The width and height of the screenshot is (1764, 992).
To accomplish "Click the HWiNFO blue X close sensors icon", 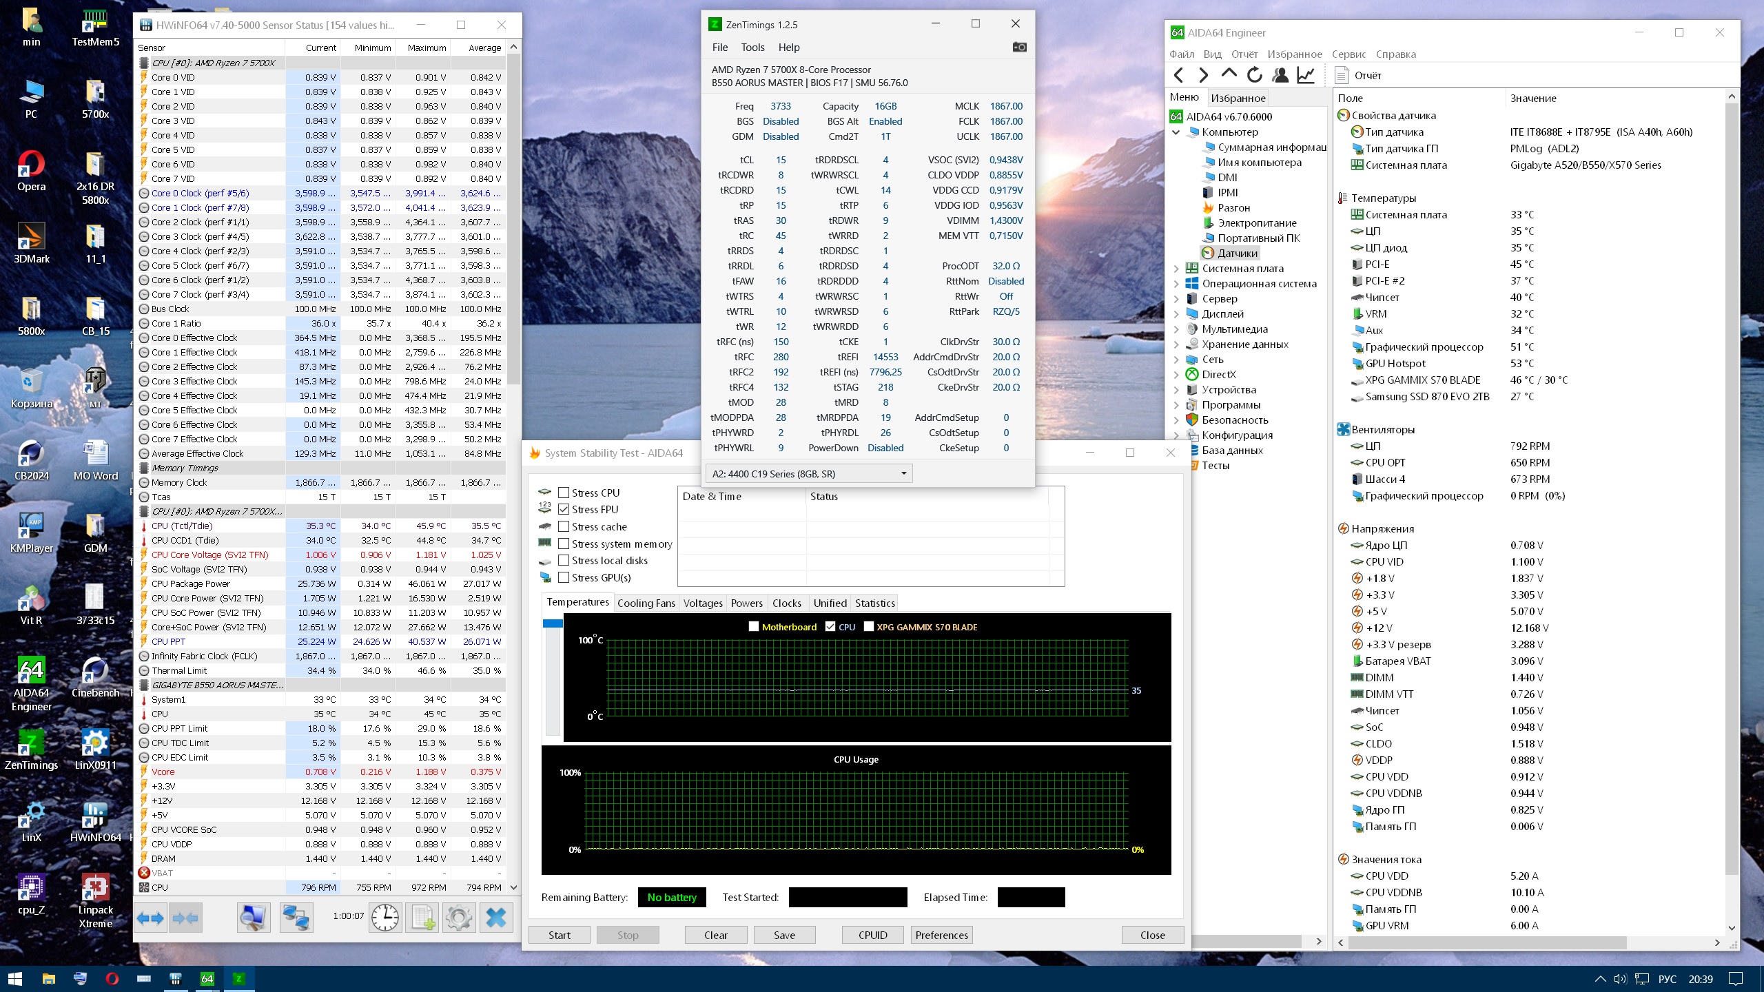I will 495,917.
